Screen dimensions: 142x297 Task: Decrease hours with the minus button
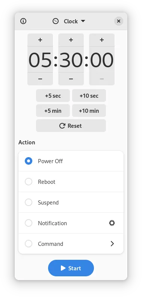(x=40, y=79)
